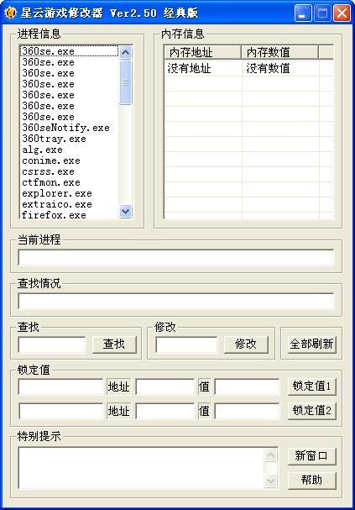Select firefox.exe in process list

pyautogui.click(x=54, y=215)
